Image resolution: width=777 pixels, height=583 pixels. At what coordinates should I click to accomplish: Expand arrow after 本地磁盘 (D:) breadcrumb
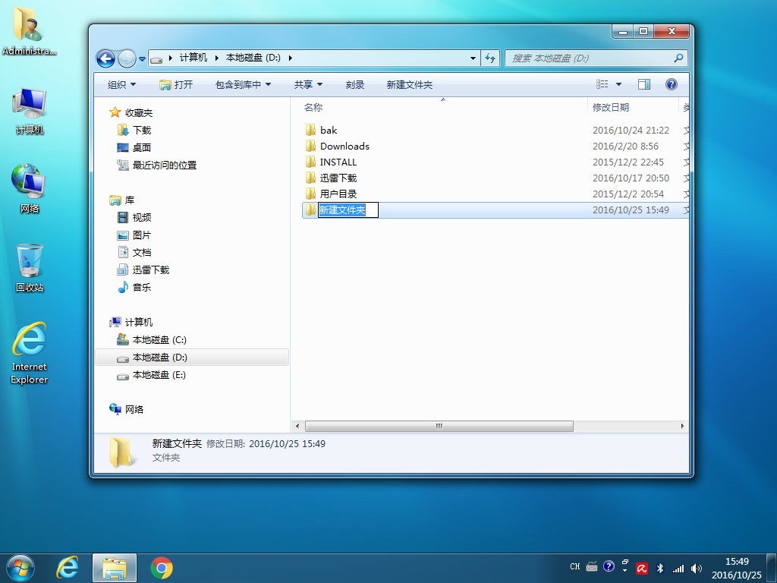(x=291, y=58)
